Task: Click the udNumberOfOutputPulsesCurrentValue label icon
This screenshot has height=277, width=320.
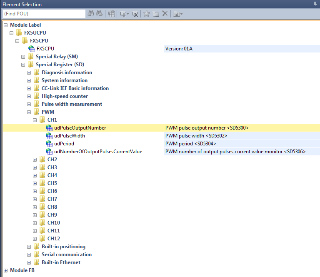Action: pyautogui.click(x=49, y=152)
